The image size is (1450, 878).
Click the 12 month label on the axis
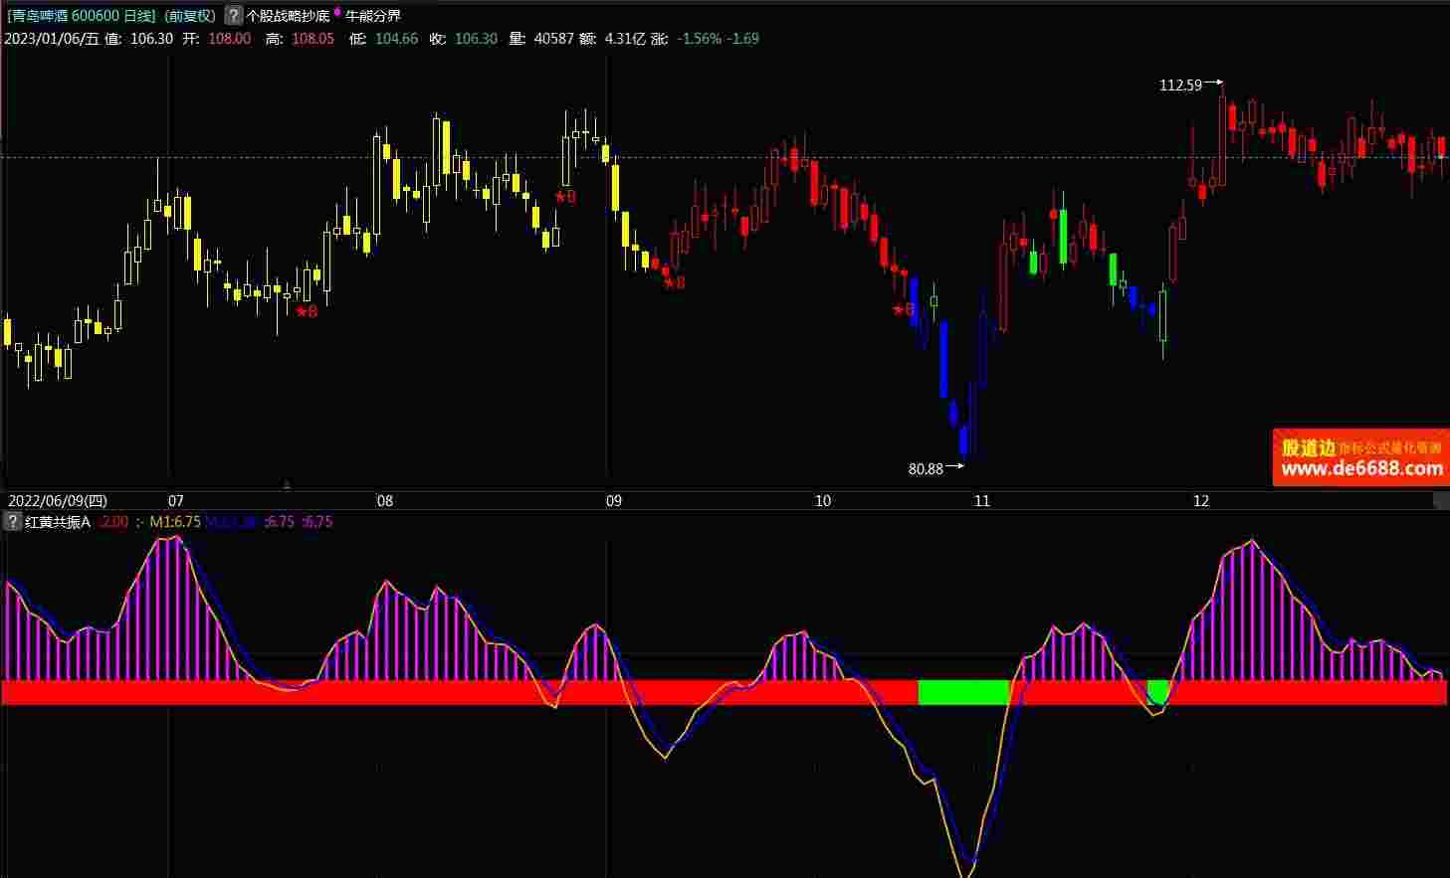point(1201,500)
